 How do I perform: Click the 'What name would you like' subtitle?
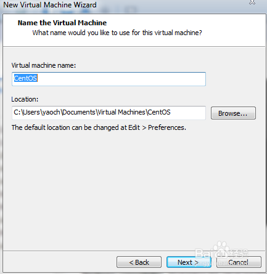coord(117,33)
